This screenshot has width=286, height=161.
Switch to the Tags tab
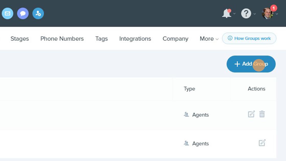[101, 39]
